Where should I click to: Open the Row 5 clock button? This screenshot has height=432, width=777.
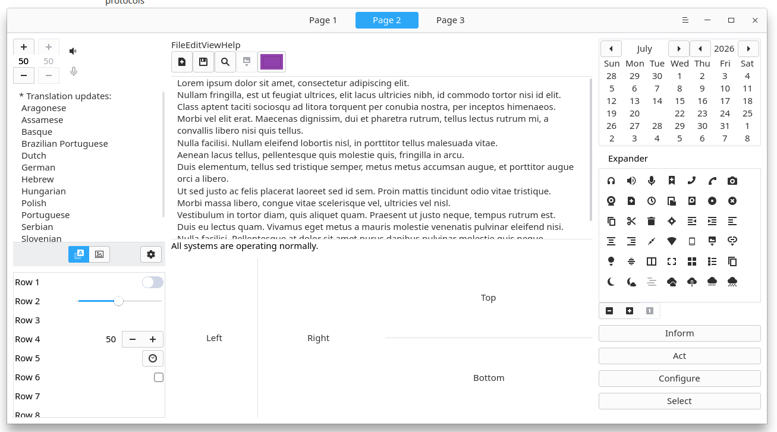pyautogui.click(x=153, y=358)
